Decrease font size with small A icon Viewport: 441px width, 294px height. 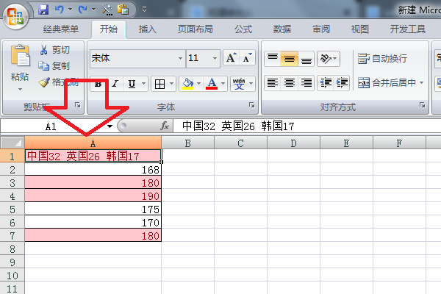click(x=247, y=58)
